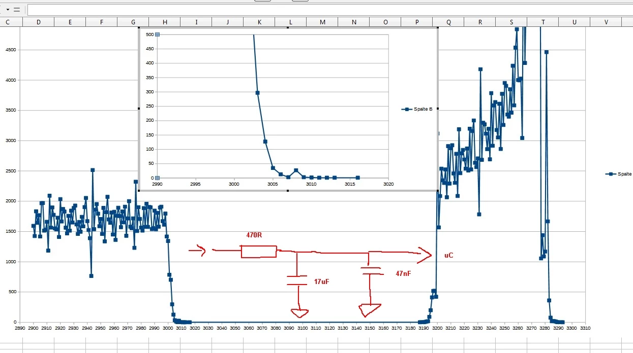Click main chart y-axis label 2000
633x353 pixels.
[11, 201]
